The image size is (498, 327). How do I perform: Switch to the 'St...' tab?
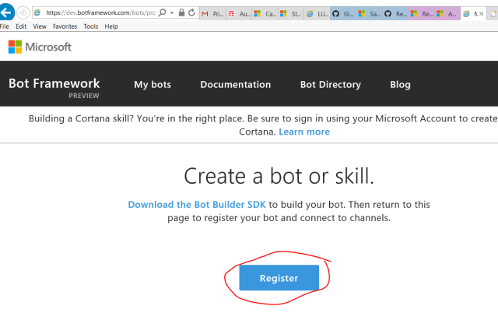coord(291,14)
